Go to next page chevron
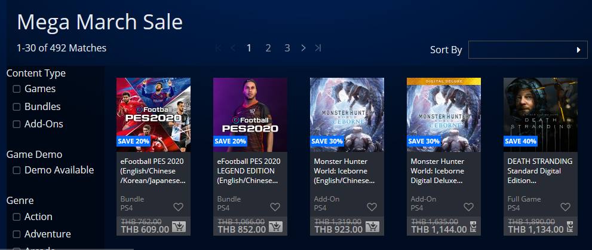 point(303,48)
